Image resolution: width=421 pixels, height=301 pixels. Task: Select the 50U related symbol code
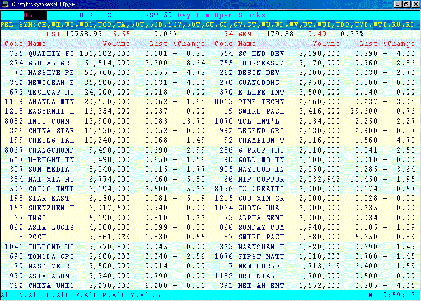click(138, 25)
